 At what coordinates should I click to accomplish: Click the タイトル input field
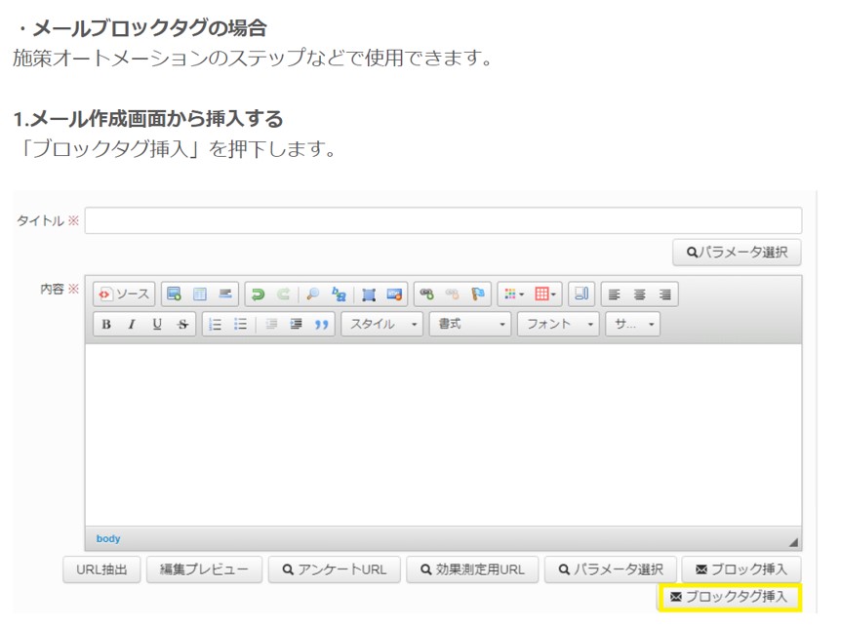[443, 221]
